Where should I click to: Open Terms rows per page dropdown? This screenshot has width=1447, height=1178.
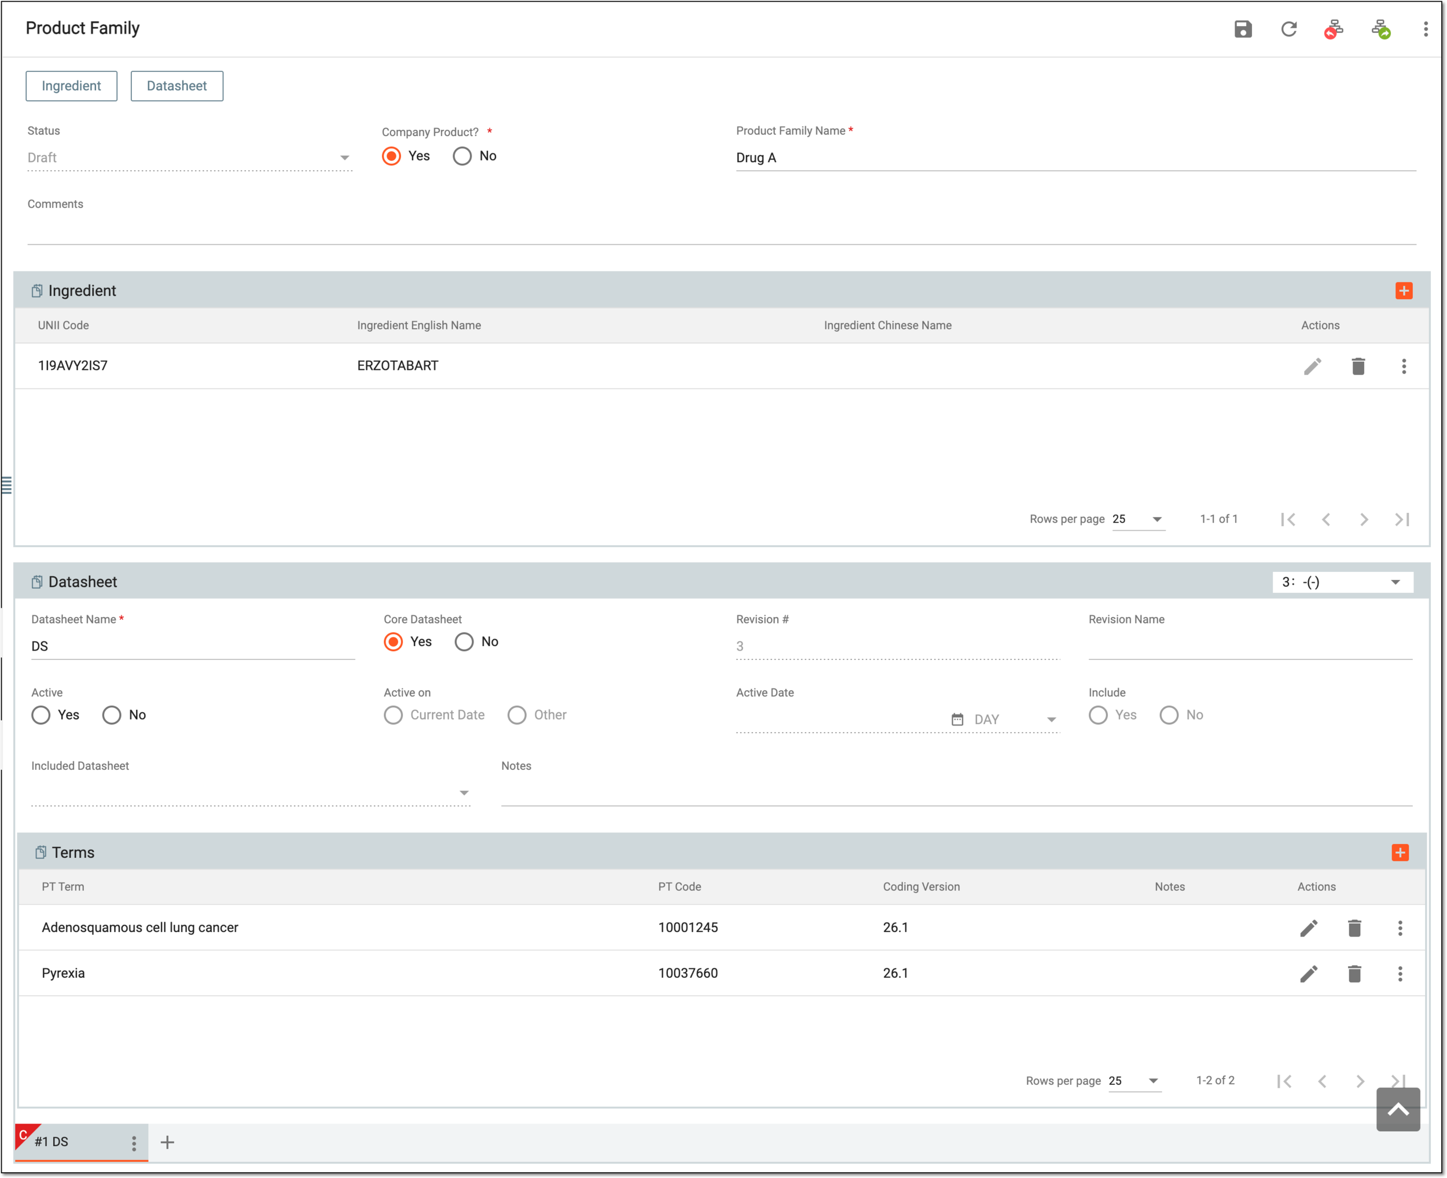pos(1134,1081)
